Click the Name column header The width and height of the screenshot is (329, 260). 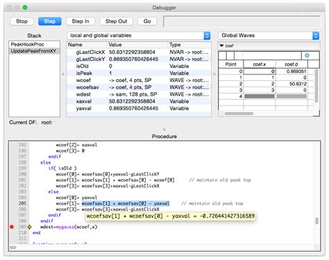(x=87, y=45)
